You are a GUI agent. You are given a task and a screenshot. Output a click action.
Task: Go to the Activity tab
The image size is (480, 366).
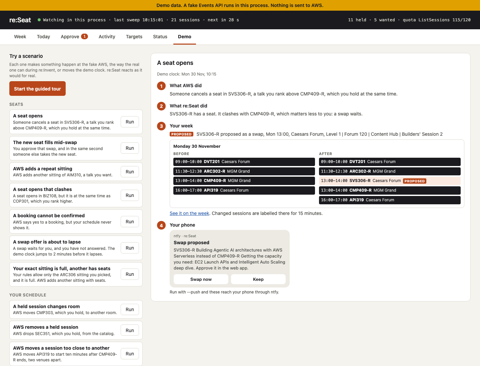click(107, 37)
